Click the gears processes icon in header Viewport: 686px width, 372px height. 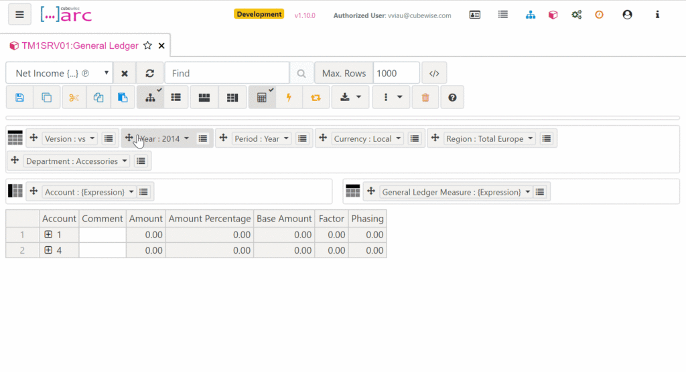click(576, 15)
